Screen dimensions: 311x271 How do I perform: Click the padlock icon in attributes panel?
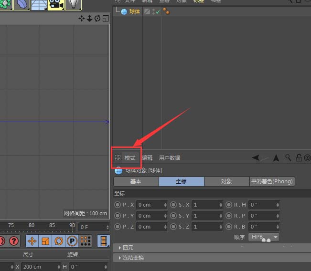click(299, 157)
